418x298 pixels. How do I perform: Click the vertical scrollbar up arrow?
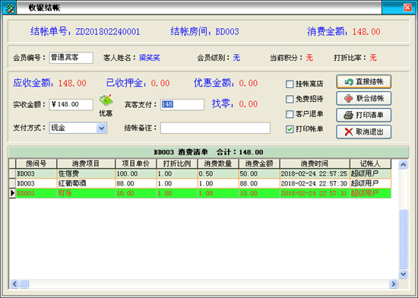(x=403, y=164)
